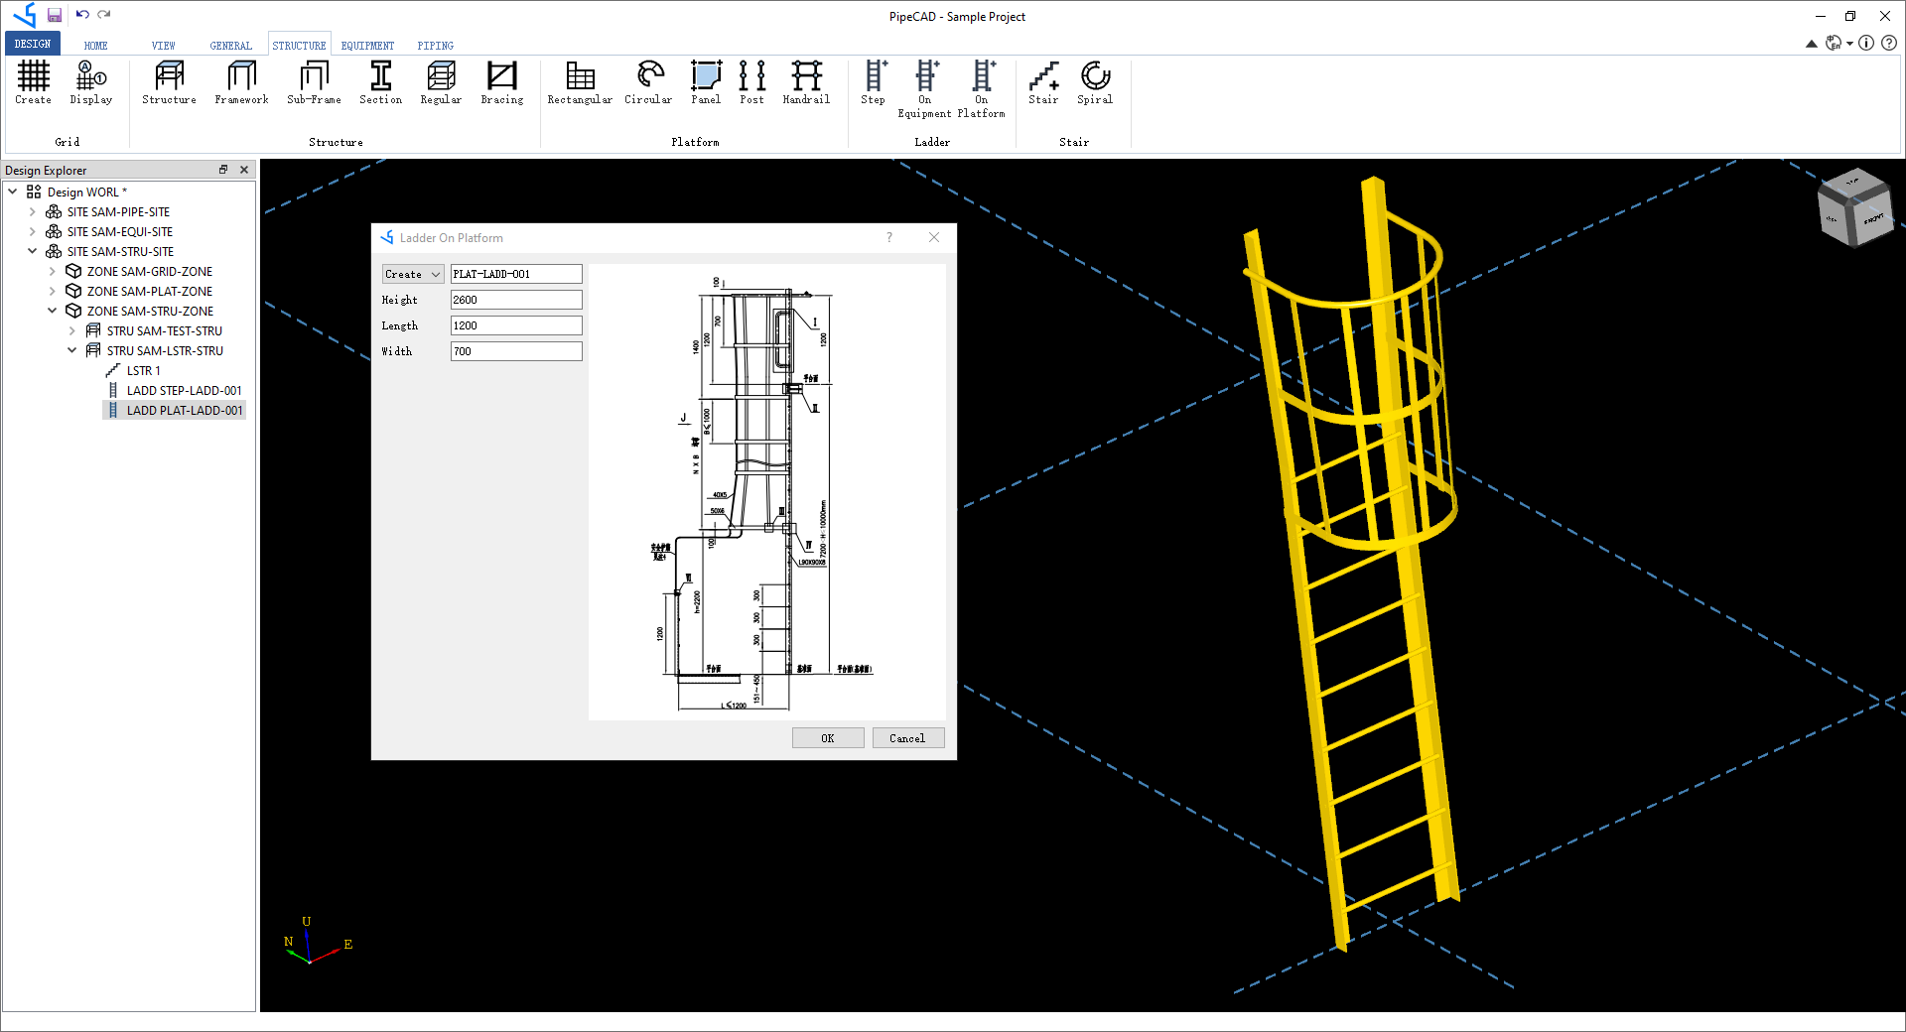The height and width of the screenshot is (1032, 1906).
Task: Open the Create dropdown in the ladder dialog
Action: click(412, 274)
